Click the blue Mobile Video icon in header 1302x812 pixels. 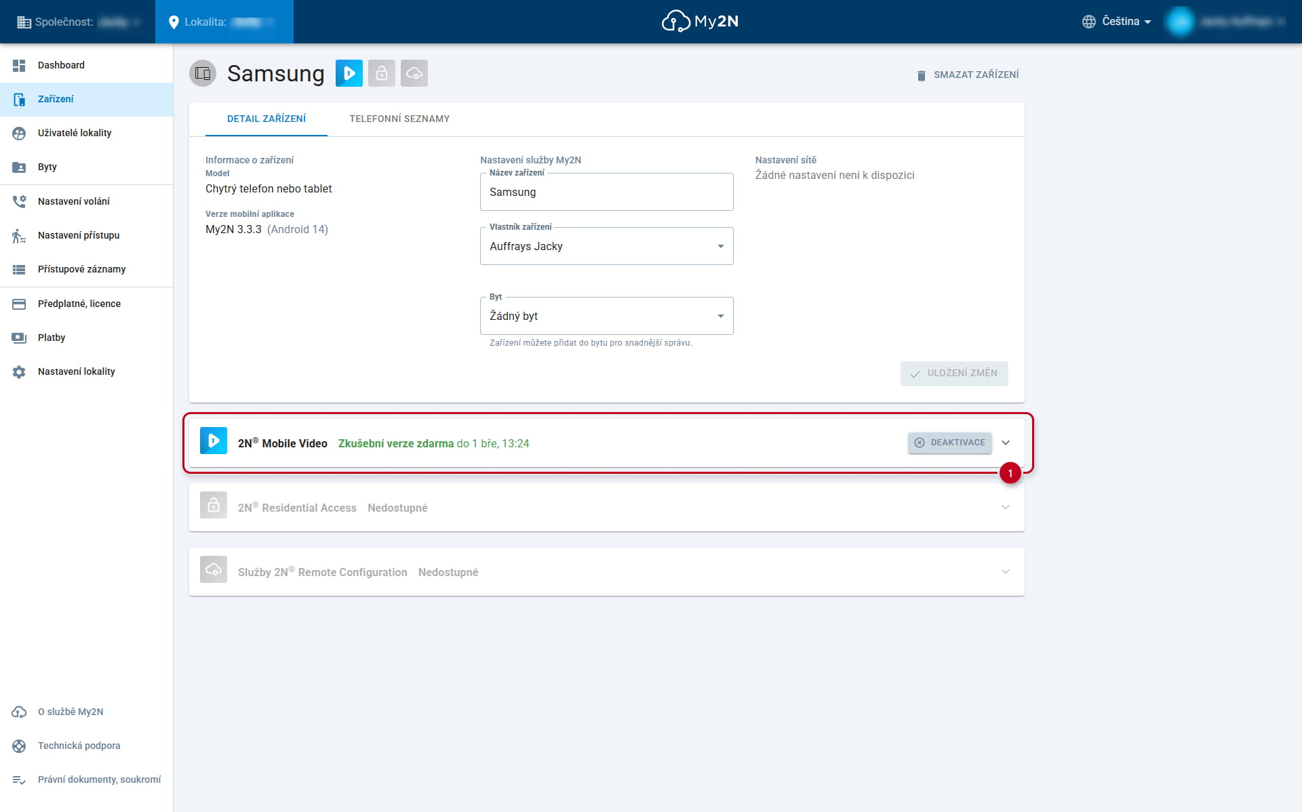pyautogui.click(x=349, y=73)
